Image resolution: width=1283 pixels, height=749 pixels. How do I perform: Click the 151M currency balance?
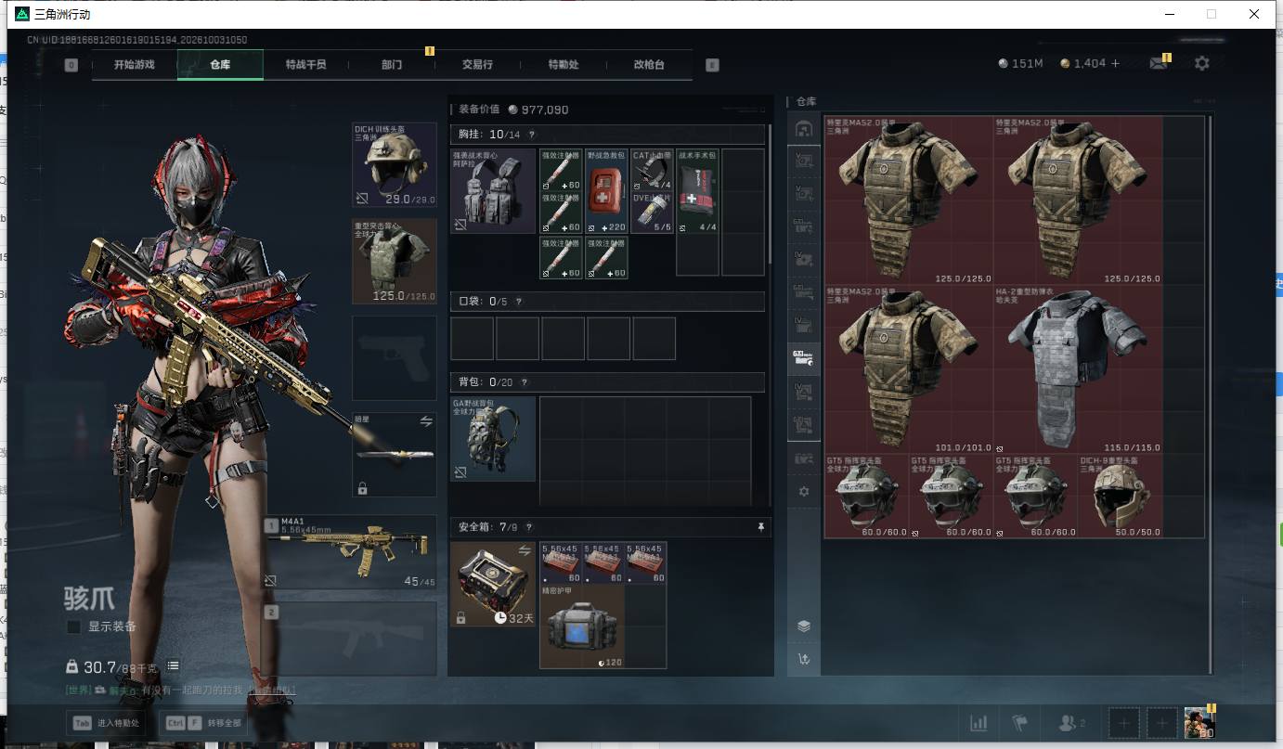click(x=1021, y=63)
